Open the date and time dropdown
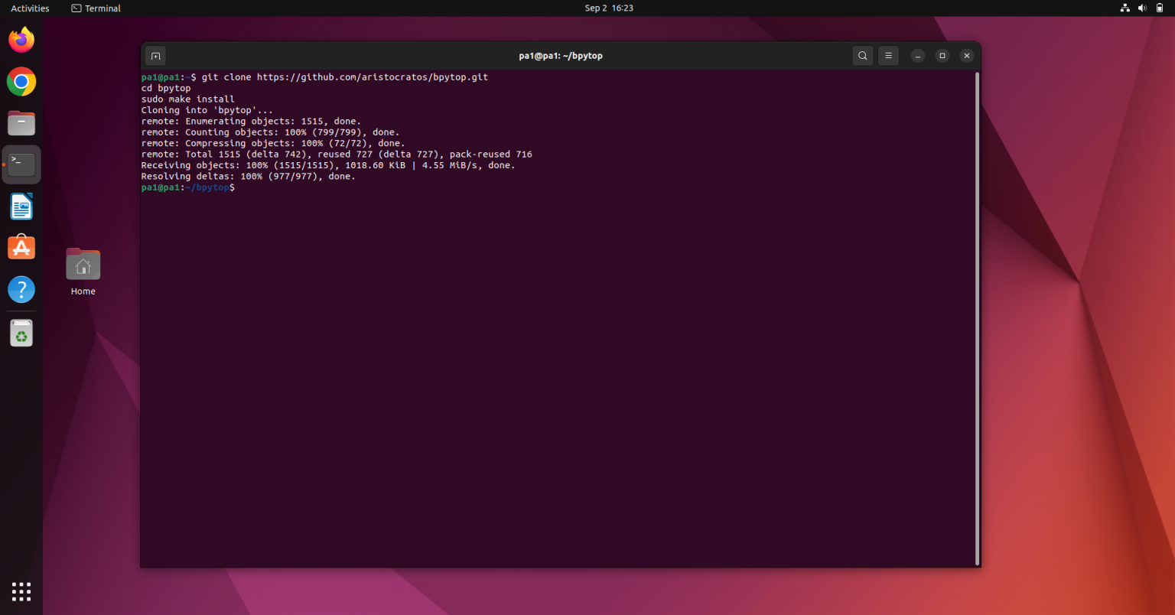The width and height of the screenshot is (1175, 615). pyautogui.click(x=609, y=8)
